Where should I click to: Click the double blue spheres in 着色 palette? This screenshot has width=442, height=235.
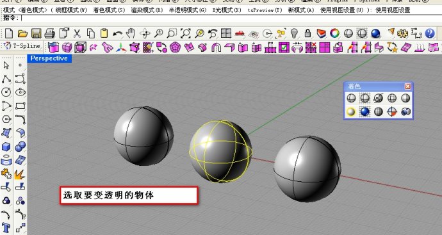point(405,112)
